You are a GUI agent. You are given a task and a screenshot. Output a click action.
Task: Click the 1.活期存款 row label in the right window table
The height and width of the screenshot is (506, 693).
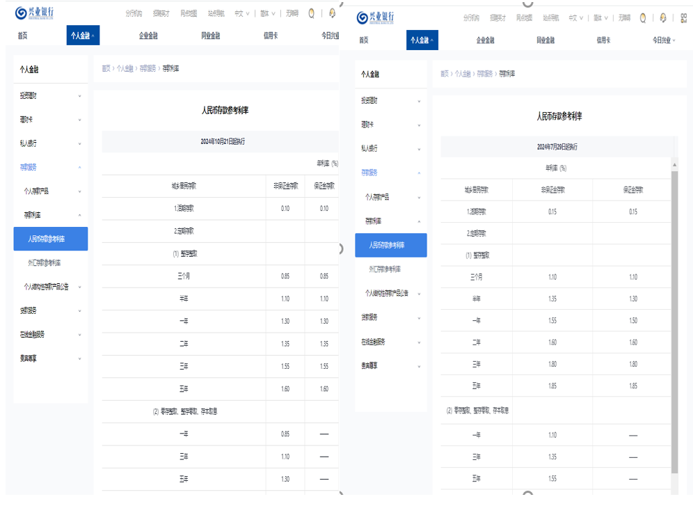(x=477, y=212)
